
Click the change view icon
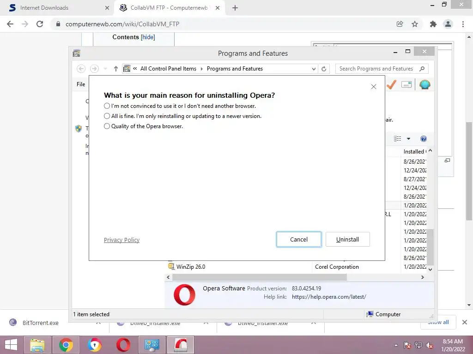tap(398, 138)
